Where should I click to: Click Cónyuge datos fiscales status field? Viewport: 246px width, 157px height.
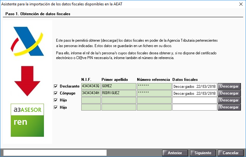195,93
